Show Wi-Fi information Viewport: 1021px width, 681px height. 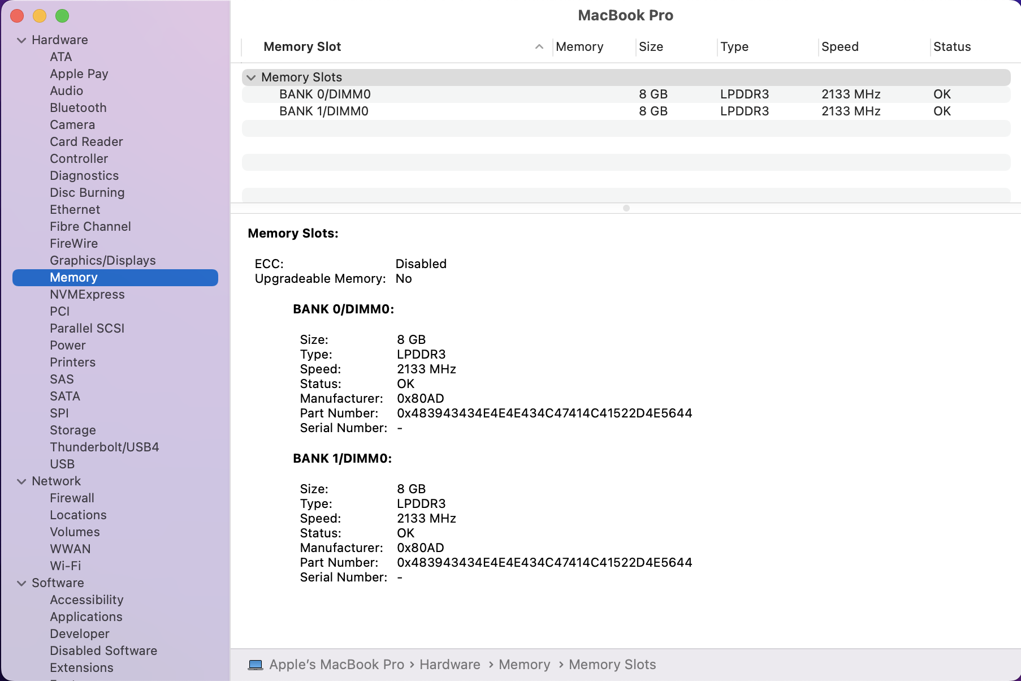pyautogui.click(x=66, y=566)
